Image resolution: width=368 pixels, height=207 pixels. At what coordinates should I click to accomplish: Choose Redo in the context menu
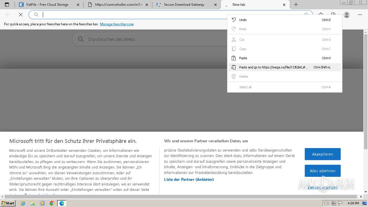click(285, 29)
